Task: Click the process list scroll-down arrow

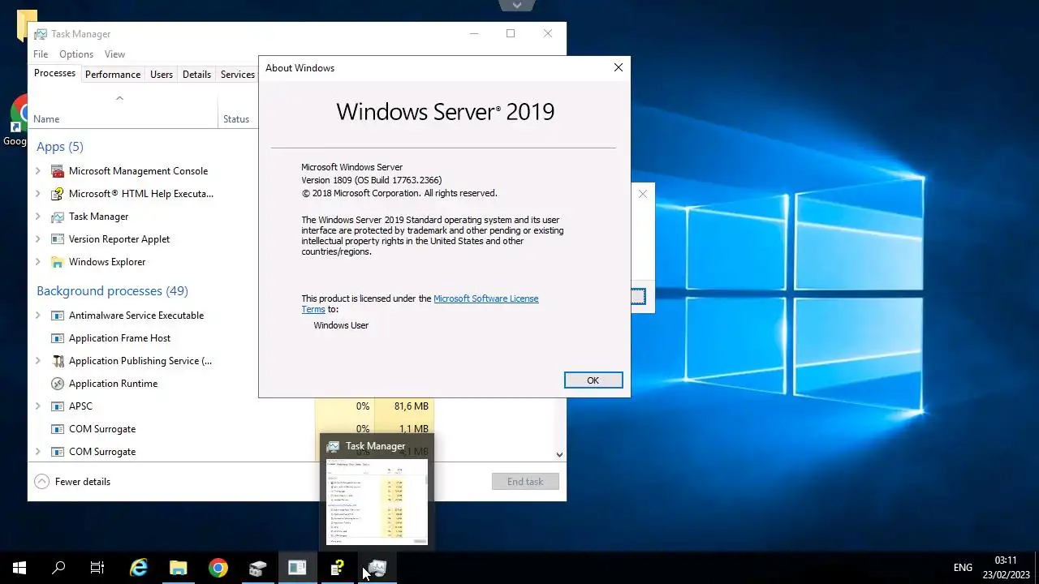Action: (559, 455)
